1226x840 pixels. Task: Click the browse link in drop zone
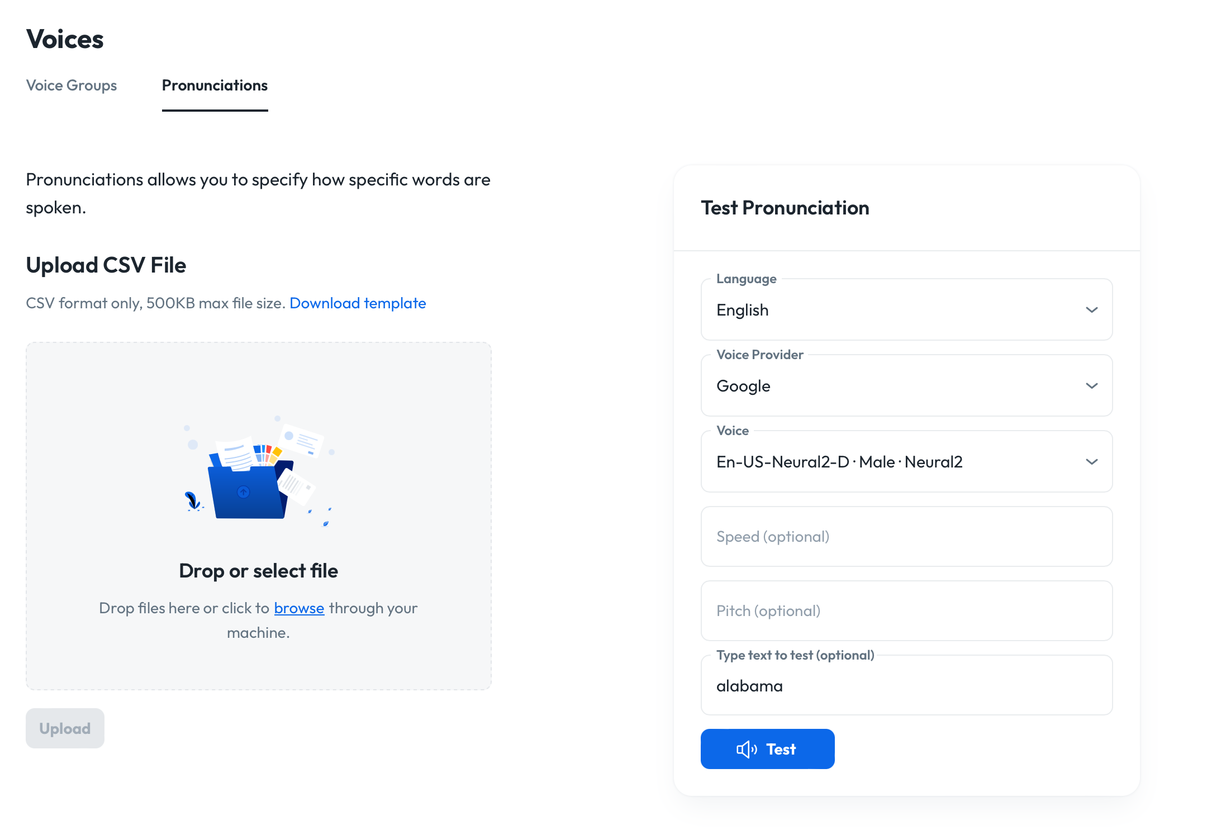click(299, 608)
